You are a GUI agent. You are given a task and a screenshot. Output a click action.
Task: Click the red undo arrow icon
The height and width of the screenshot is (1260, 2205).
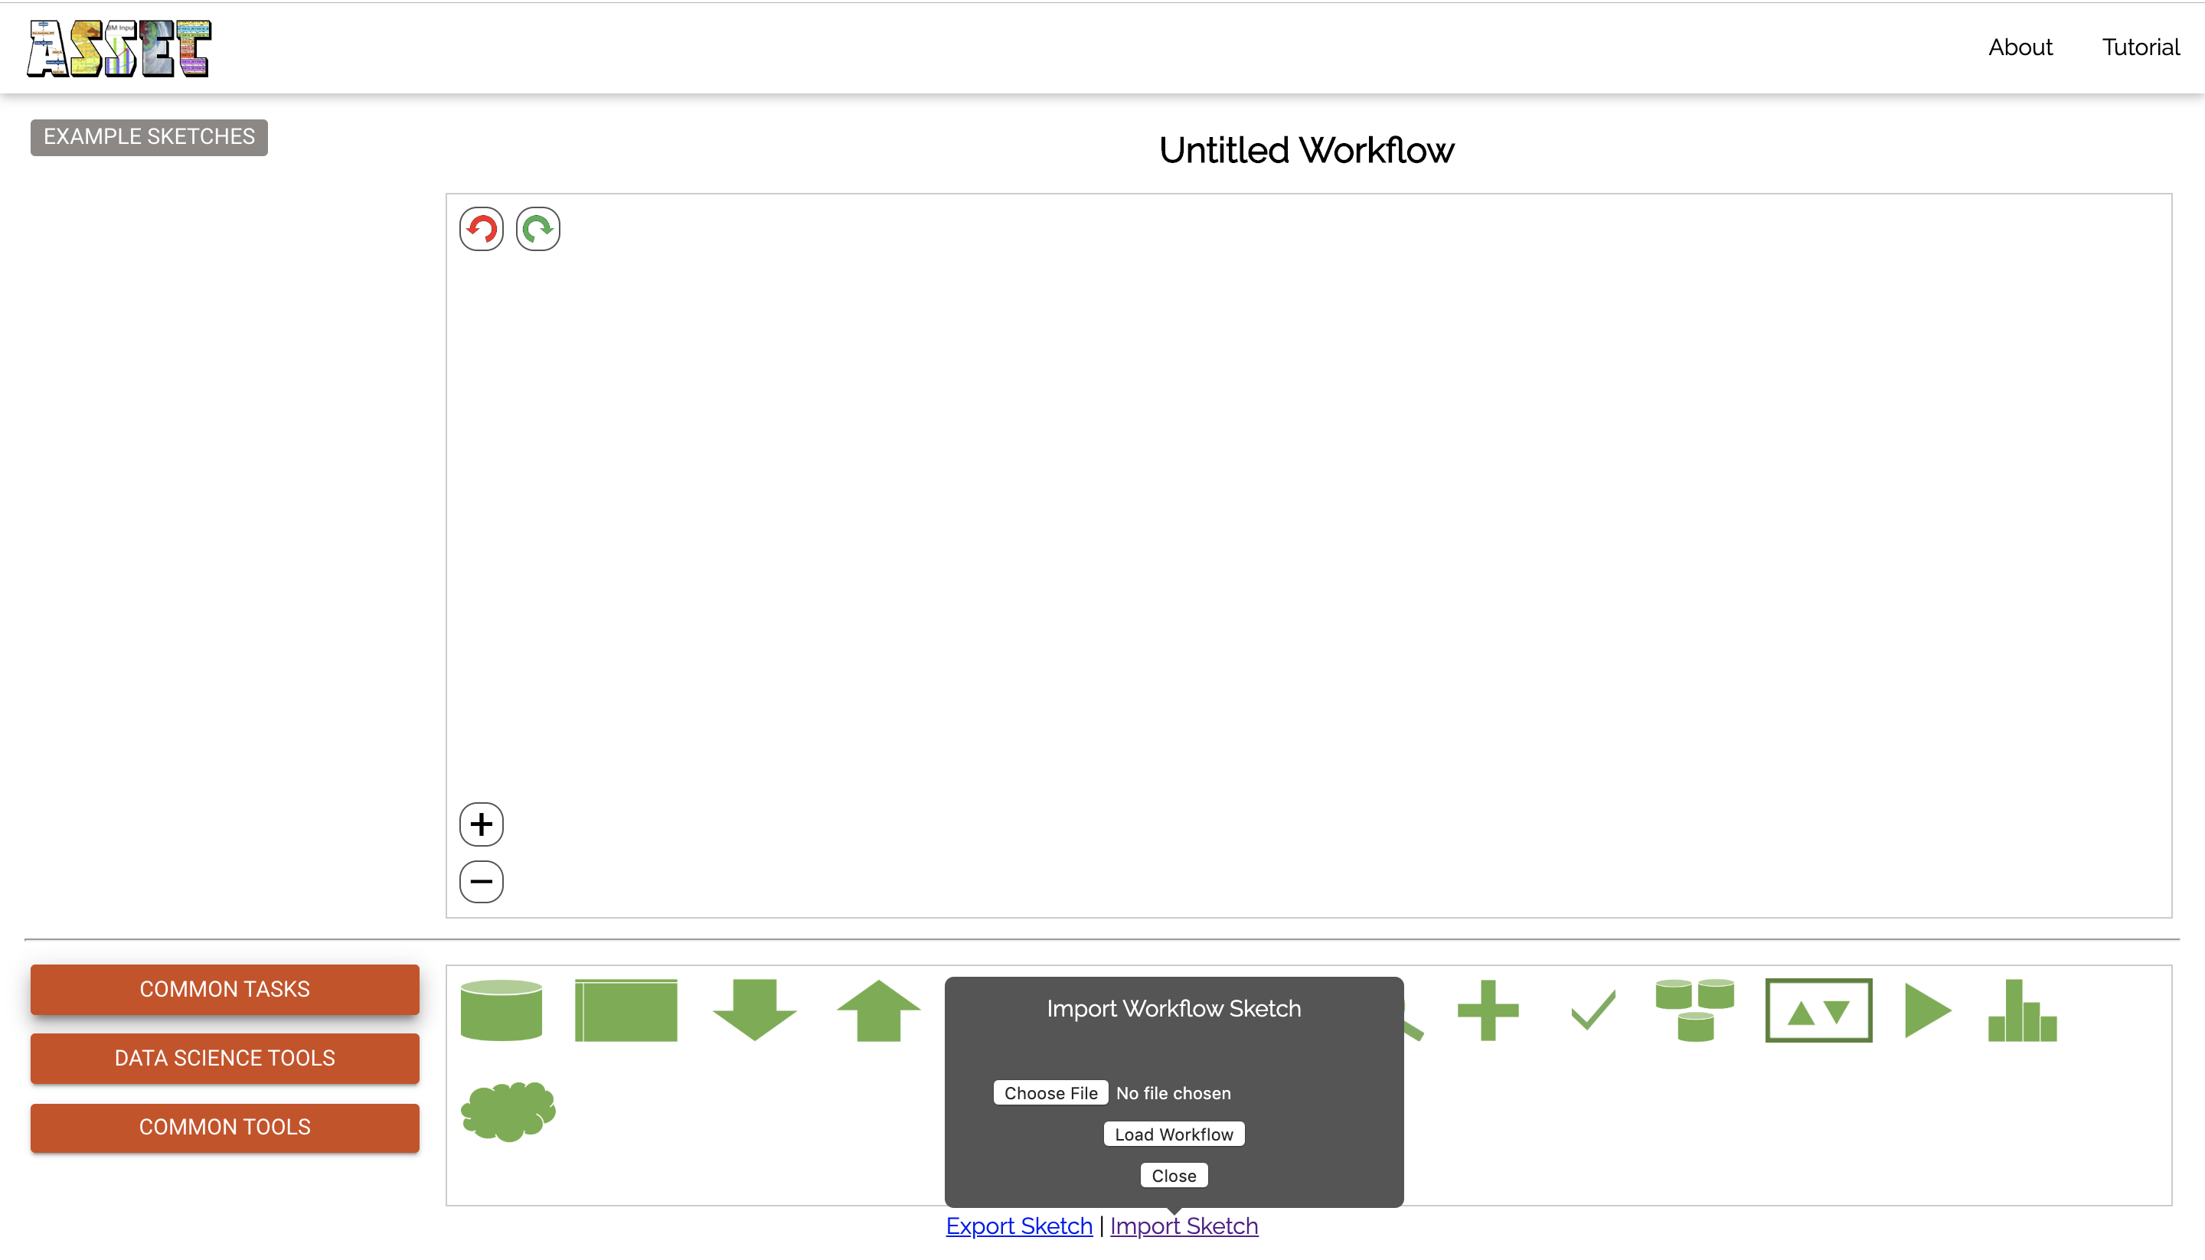(x=481, y=230)
